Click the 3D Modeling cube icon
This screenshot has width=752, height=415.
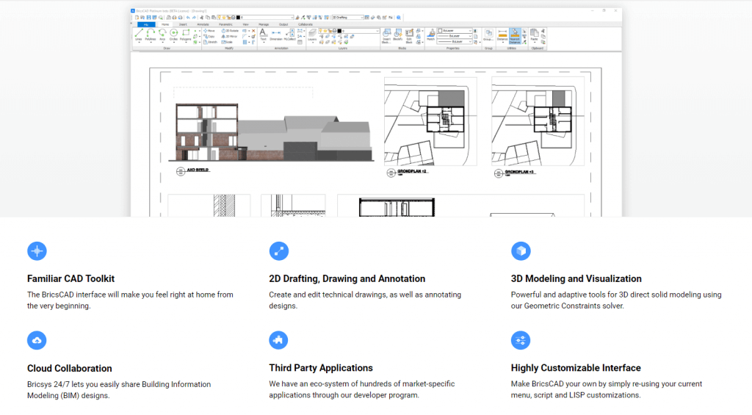[x=521, y=251]
